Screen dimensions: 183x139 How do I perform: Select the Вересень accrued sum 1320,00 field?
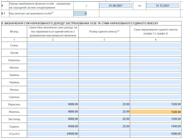(x=156, y=104)
